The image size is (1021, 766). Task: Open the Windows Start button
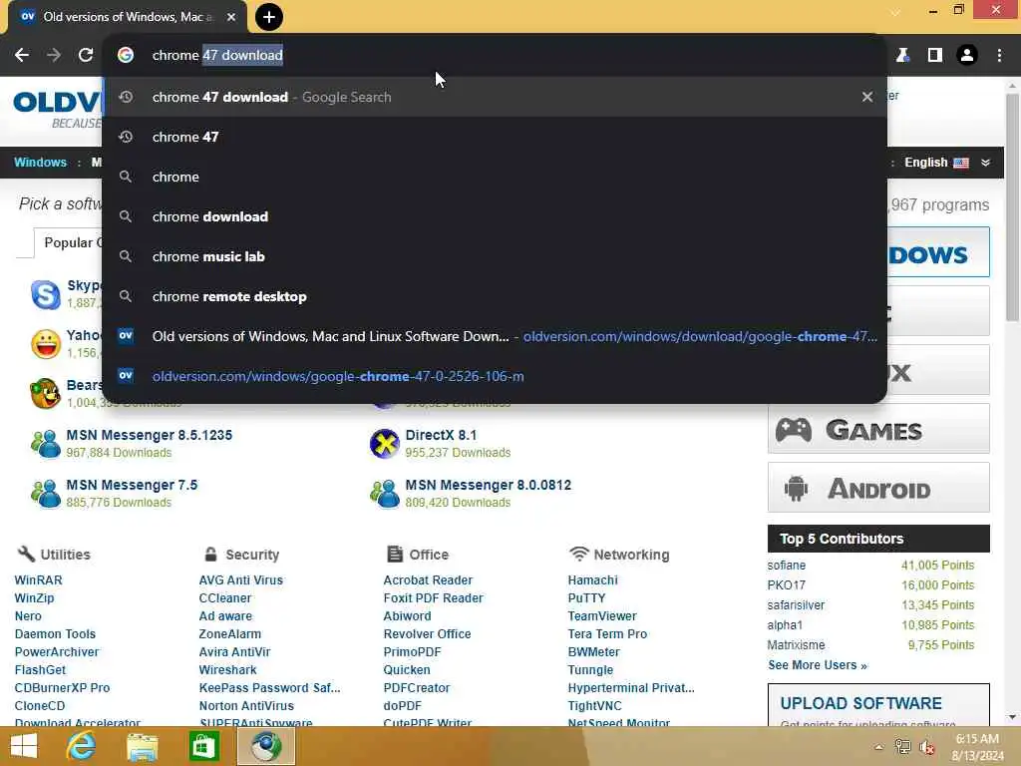click(24, 746)
